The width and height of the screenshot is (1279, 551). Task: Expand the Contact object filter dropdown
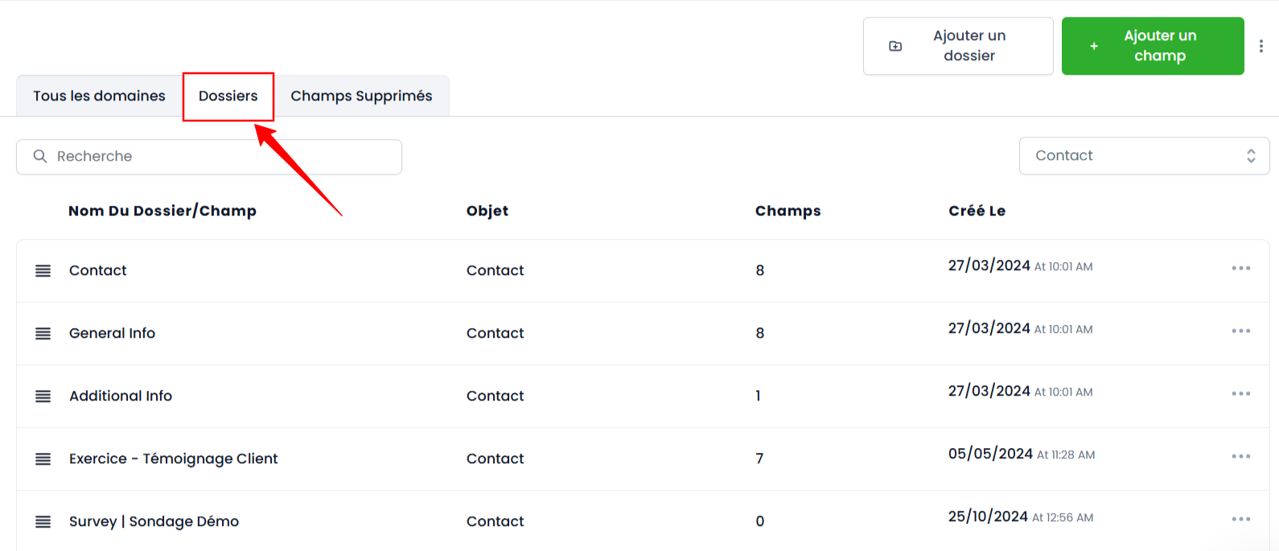[1144, 156]
